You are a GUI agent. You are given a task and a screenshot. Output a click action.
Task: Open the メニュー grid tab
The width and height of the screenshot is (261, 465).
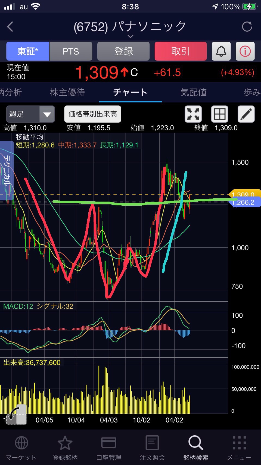239,448
